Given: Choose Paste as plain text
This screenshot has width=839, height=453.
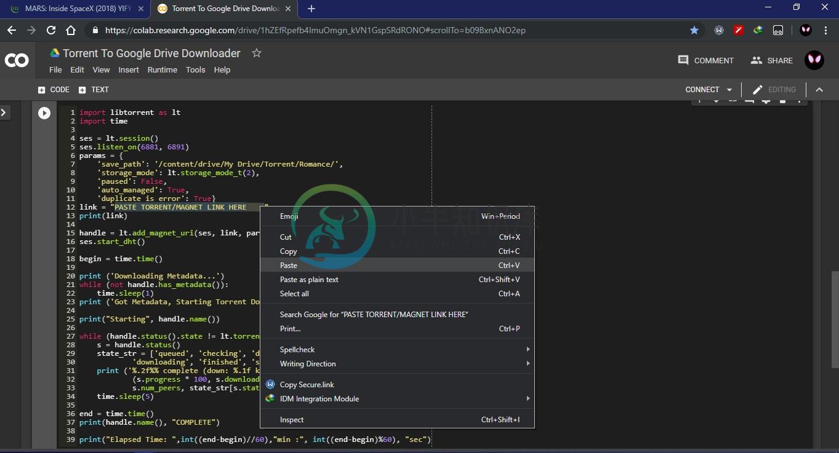Looking at the screenshot, I should (x=397, y=280).
